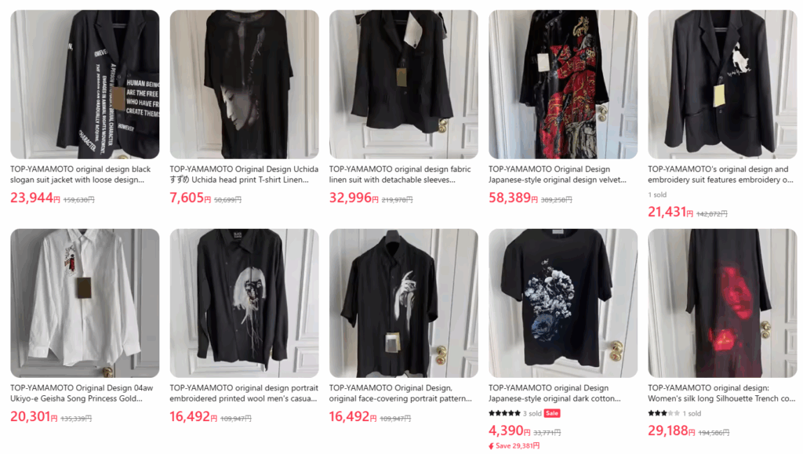Open 'Women's silk long Silhouette Trench' title link
803x454 pixels.
click(721, 393)
